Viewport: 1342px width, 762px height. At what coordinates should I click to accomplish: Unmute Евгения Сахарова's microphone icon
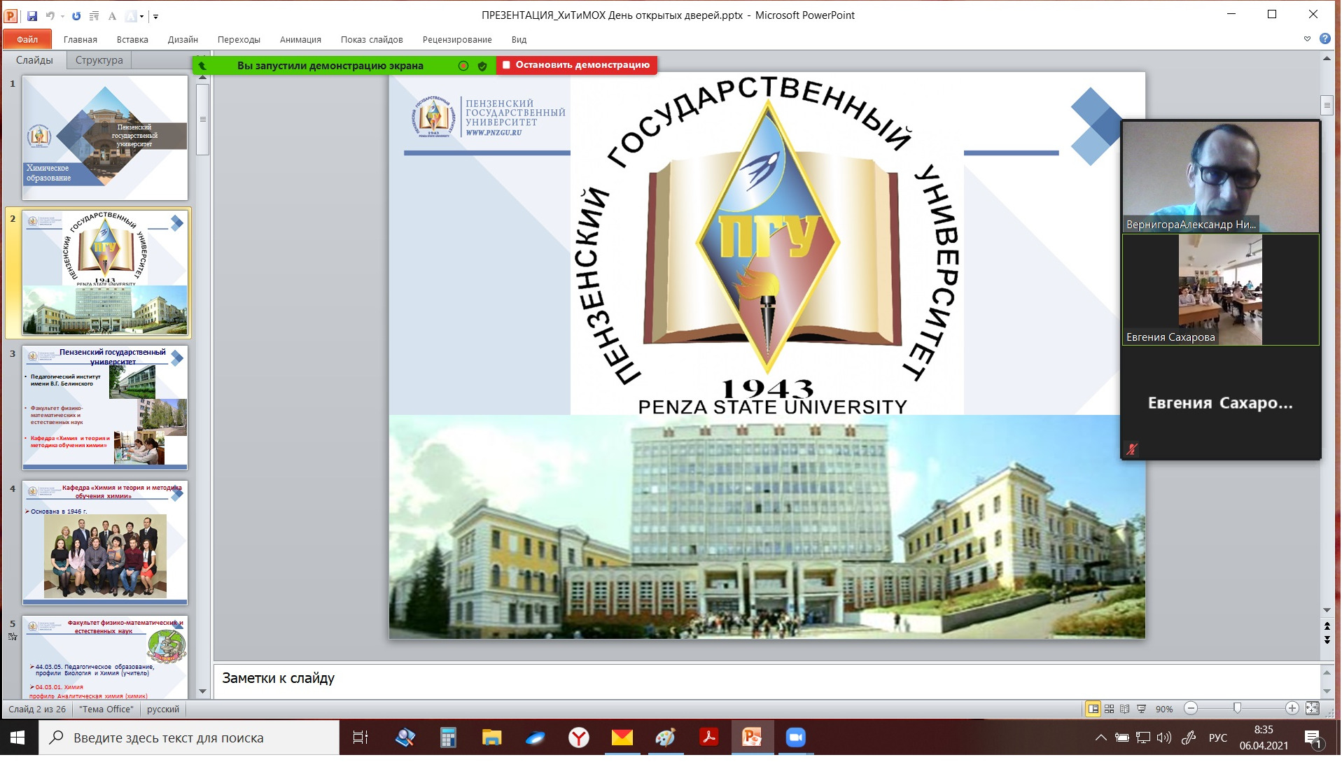(1131, 449)
